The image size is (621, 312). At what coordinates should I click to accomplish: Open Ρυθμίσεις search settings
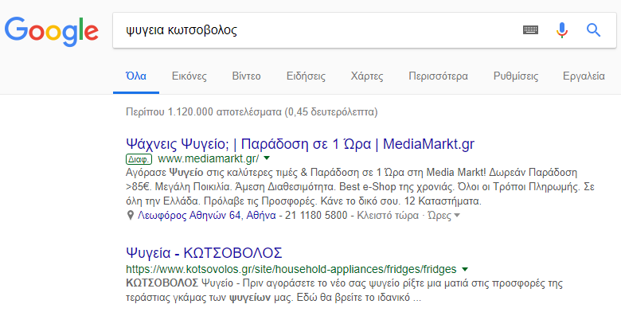tap(516, 76)
